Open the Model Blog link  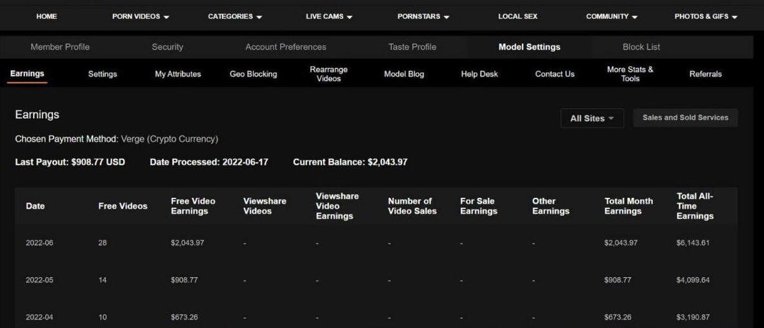404,74
